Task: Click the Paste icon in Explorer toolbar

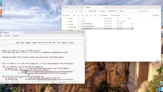Action: pos(83,15)
